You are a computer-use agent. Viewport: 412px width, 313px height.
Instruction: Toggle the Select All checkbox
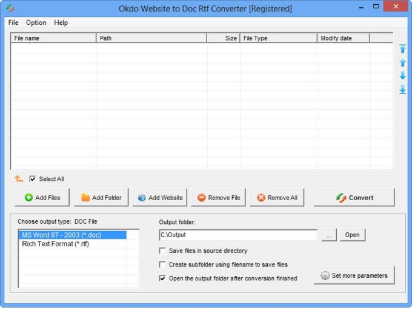click(x=32, y=179)
